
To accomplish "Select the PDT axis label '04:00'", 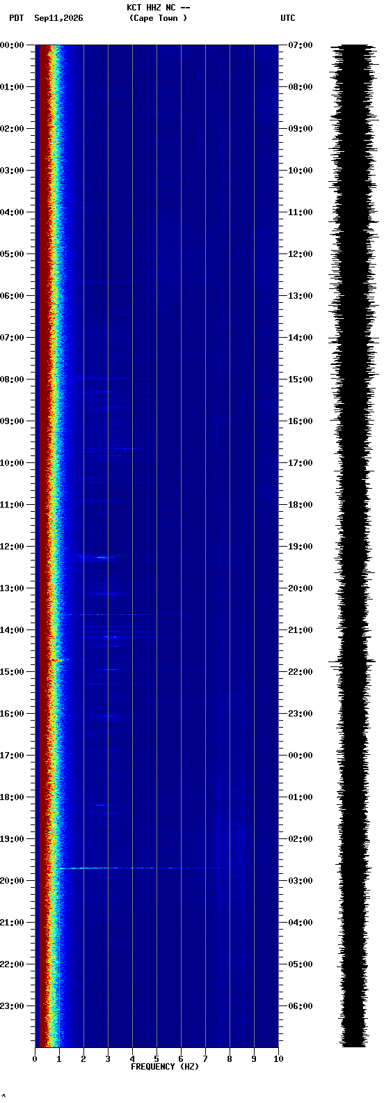I will [13, 212].
